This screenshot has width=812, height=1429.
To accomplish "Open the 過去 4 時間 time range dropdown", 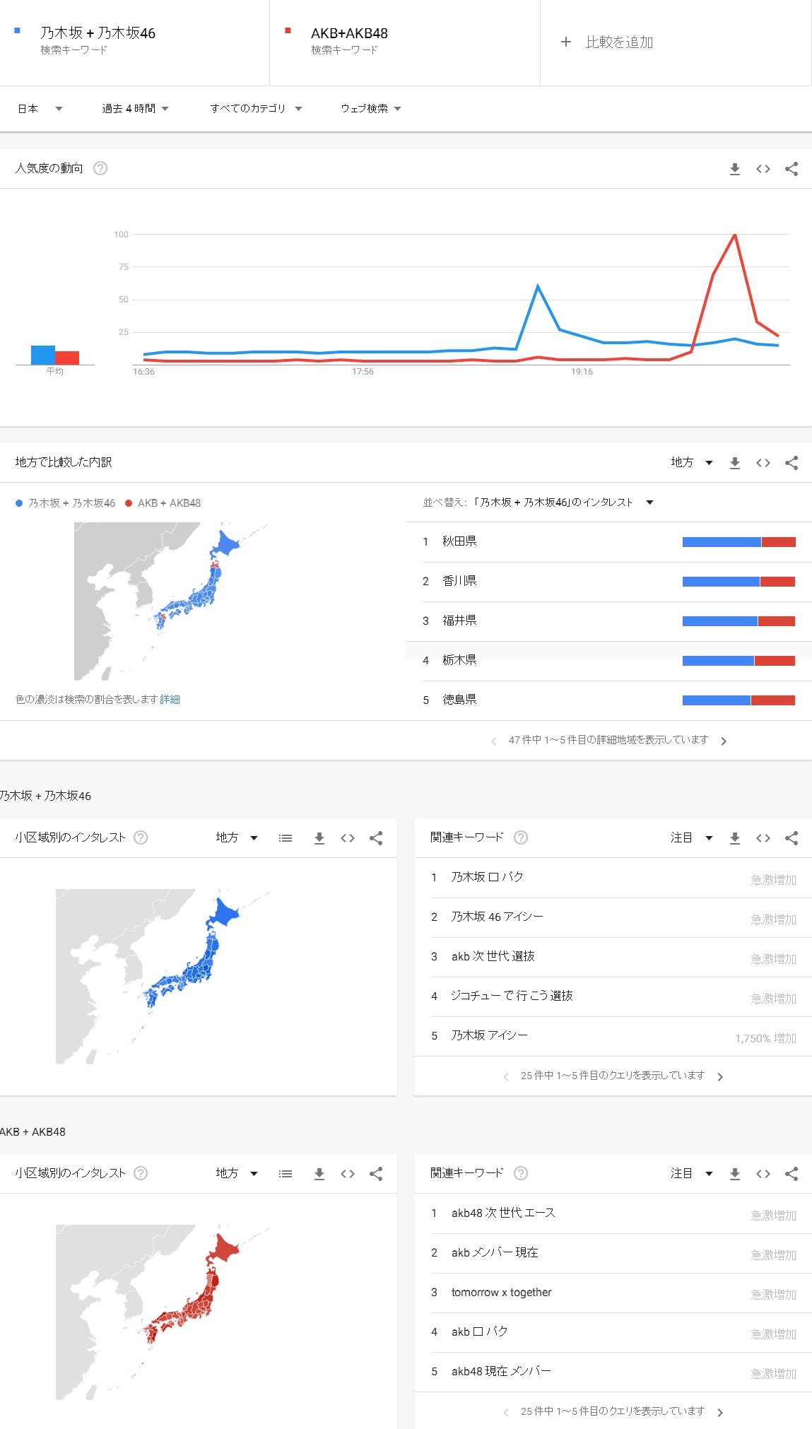I will pyautogui.click(x=136, y=109).
